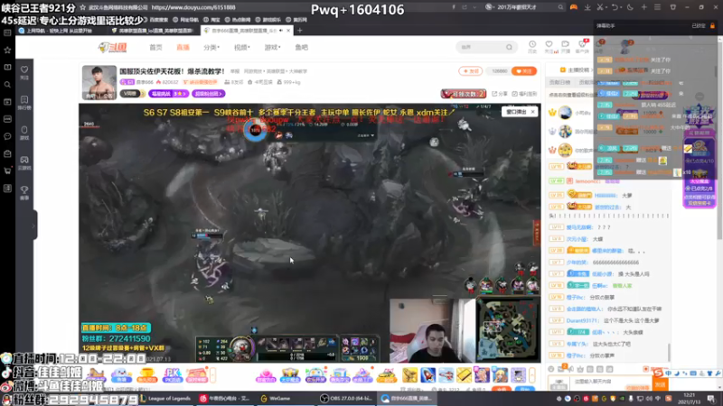Click the 发弹 button beside follower count
The image size is (723, 406).
[x=471, y=71]
